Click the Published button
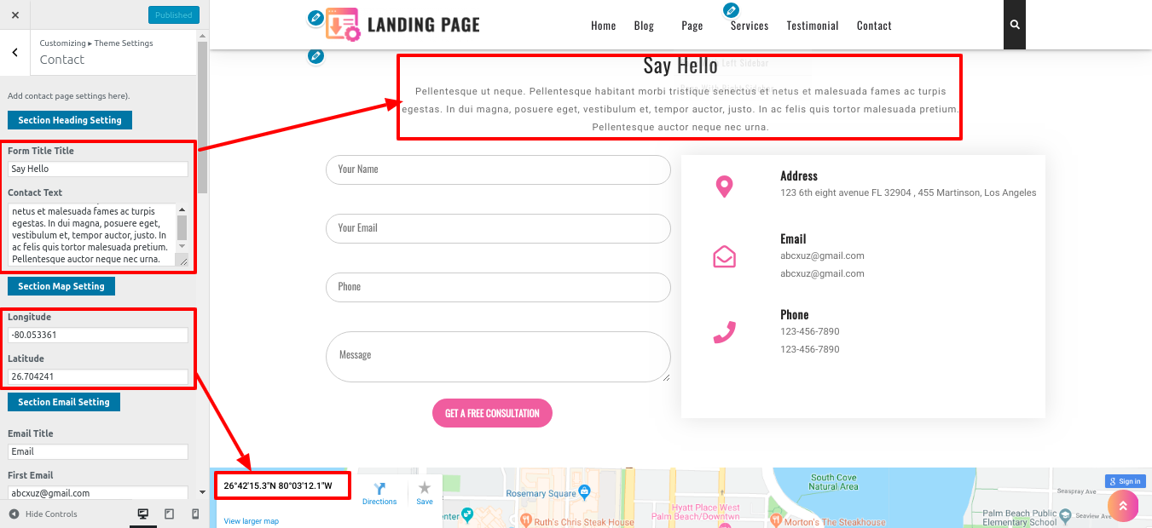 [x=174, y=14]
